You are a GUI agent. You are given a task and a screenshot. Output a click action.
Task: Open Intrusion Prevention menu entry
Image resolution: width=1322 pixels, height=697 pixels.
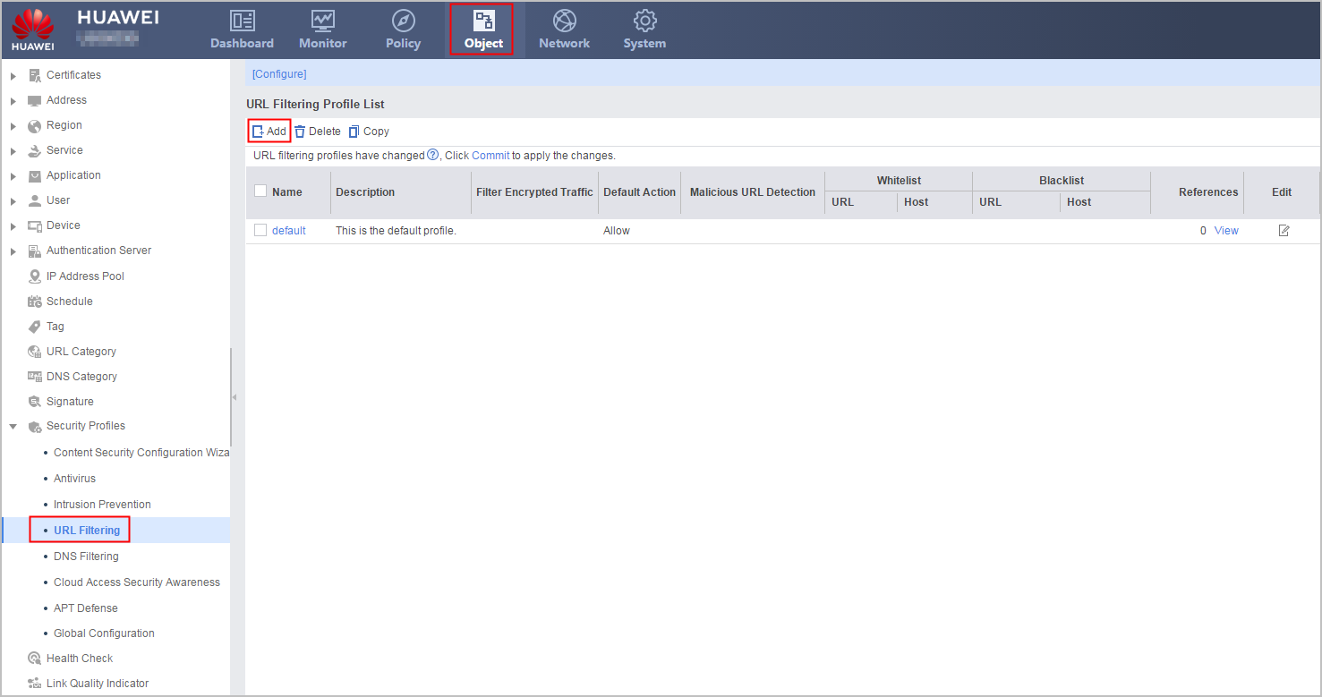click(102, 505)
